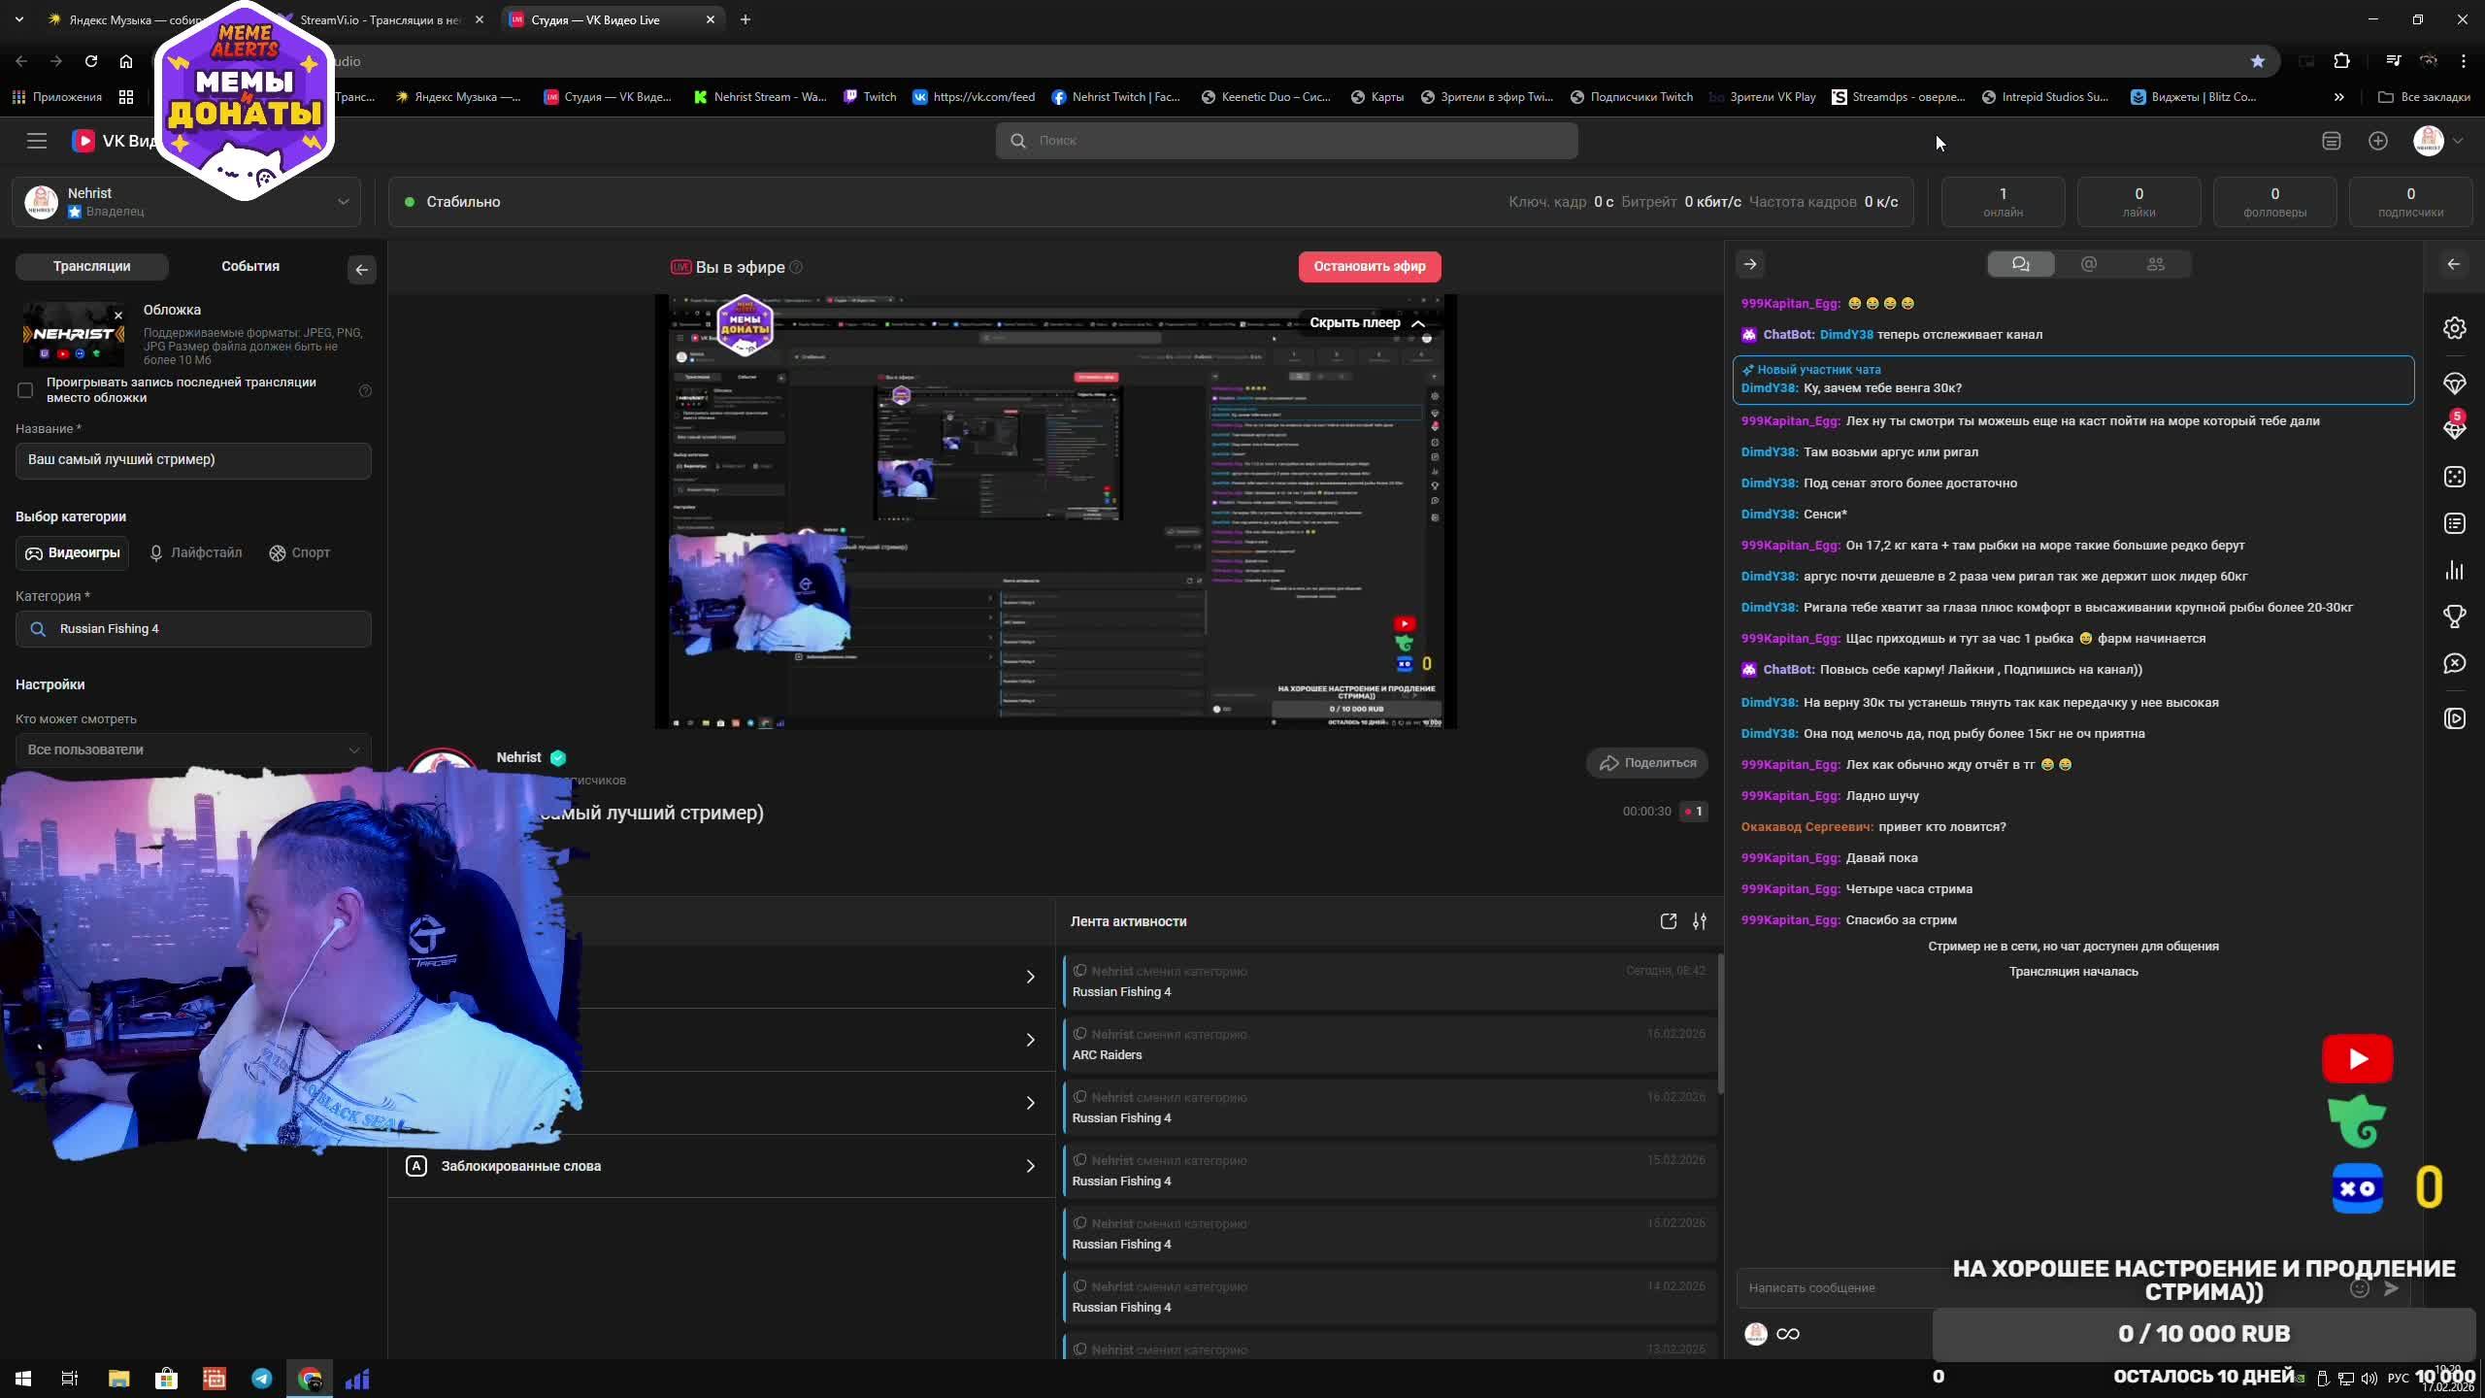Show chat participants list icon
Screen dimensions: 2485x1398
pyautogui.click(x=2155, y=264)
